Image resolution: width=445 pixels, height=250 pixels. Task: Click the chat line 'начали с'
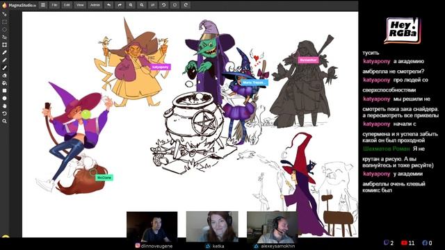pos(405,124)
